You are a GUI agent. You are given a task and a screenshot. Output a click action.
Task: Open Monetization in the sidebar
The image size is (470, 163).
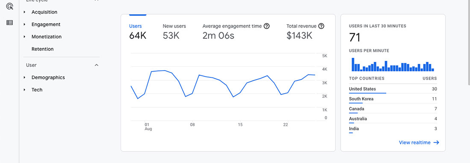click(47, 37)
